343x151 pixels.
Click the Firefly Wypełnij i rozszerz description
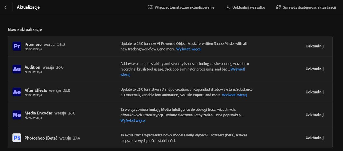pyautogui.click(x=184, y=138)
